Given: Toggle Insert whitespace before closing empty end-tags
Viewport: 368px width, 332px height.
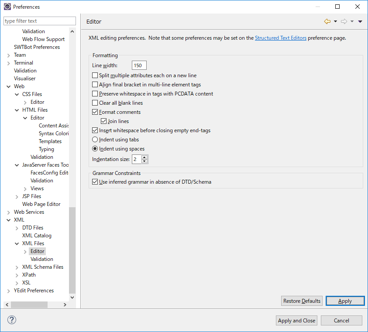Looking at the screenshot, I should pos(95,130).
